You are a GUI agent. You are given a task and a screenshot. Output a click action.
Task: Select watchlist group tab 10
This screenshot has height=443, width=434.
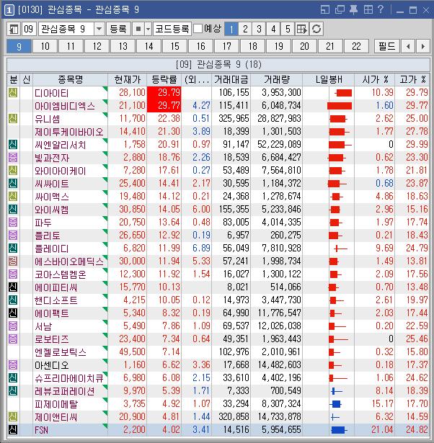(45, 46)
